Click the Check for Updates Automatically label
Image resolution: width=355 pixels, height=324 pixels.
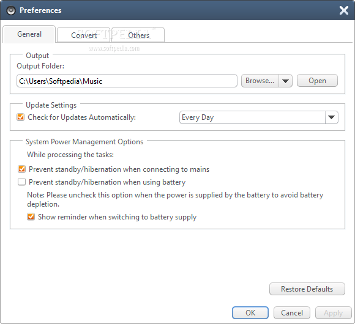(x=81, y=117)
